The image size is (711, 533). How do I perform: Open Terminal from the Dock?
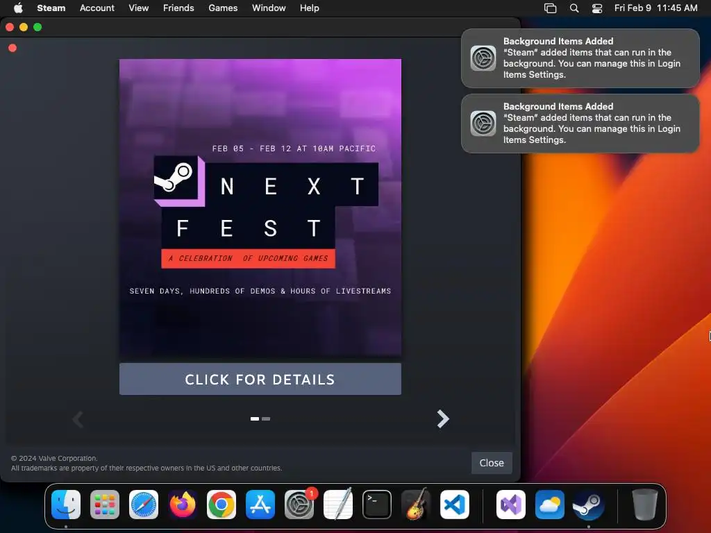click(x=377, y=505)
